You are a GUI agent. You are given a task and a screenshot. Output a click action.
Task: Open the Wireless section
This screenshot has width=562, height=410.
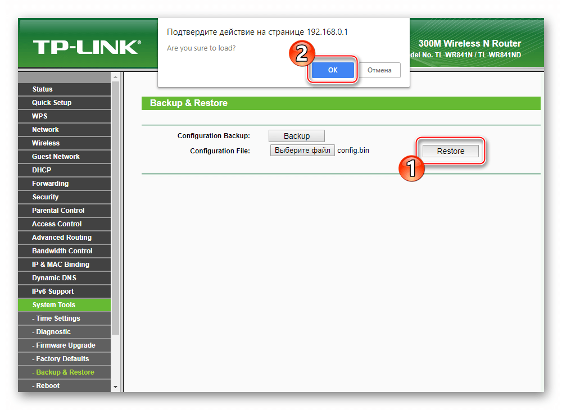click(x=64, y=143)
